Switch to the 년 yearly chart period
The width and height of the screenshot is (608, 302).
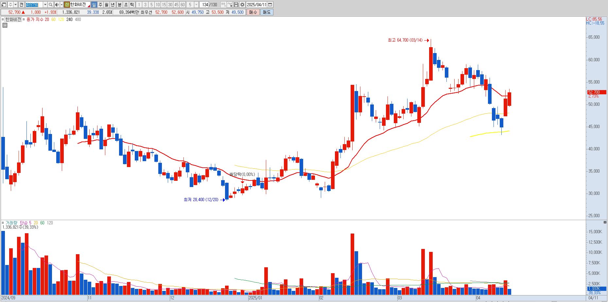click(113, 5)
